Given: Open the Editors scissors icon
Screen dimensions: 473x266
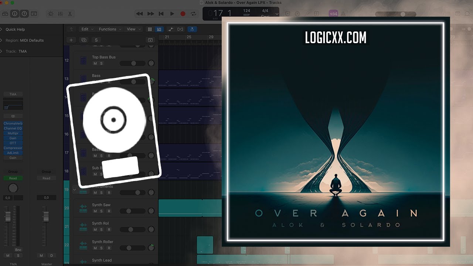Looking at the screenshot, I should (x=69, y=14).
